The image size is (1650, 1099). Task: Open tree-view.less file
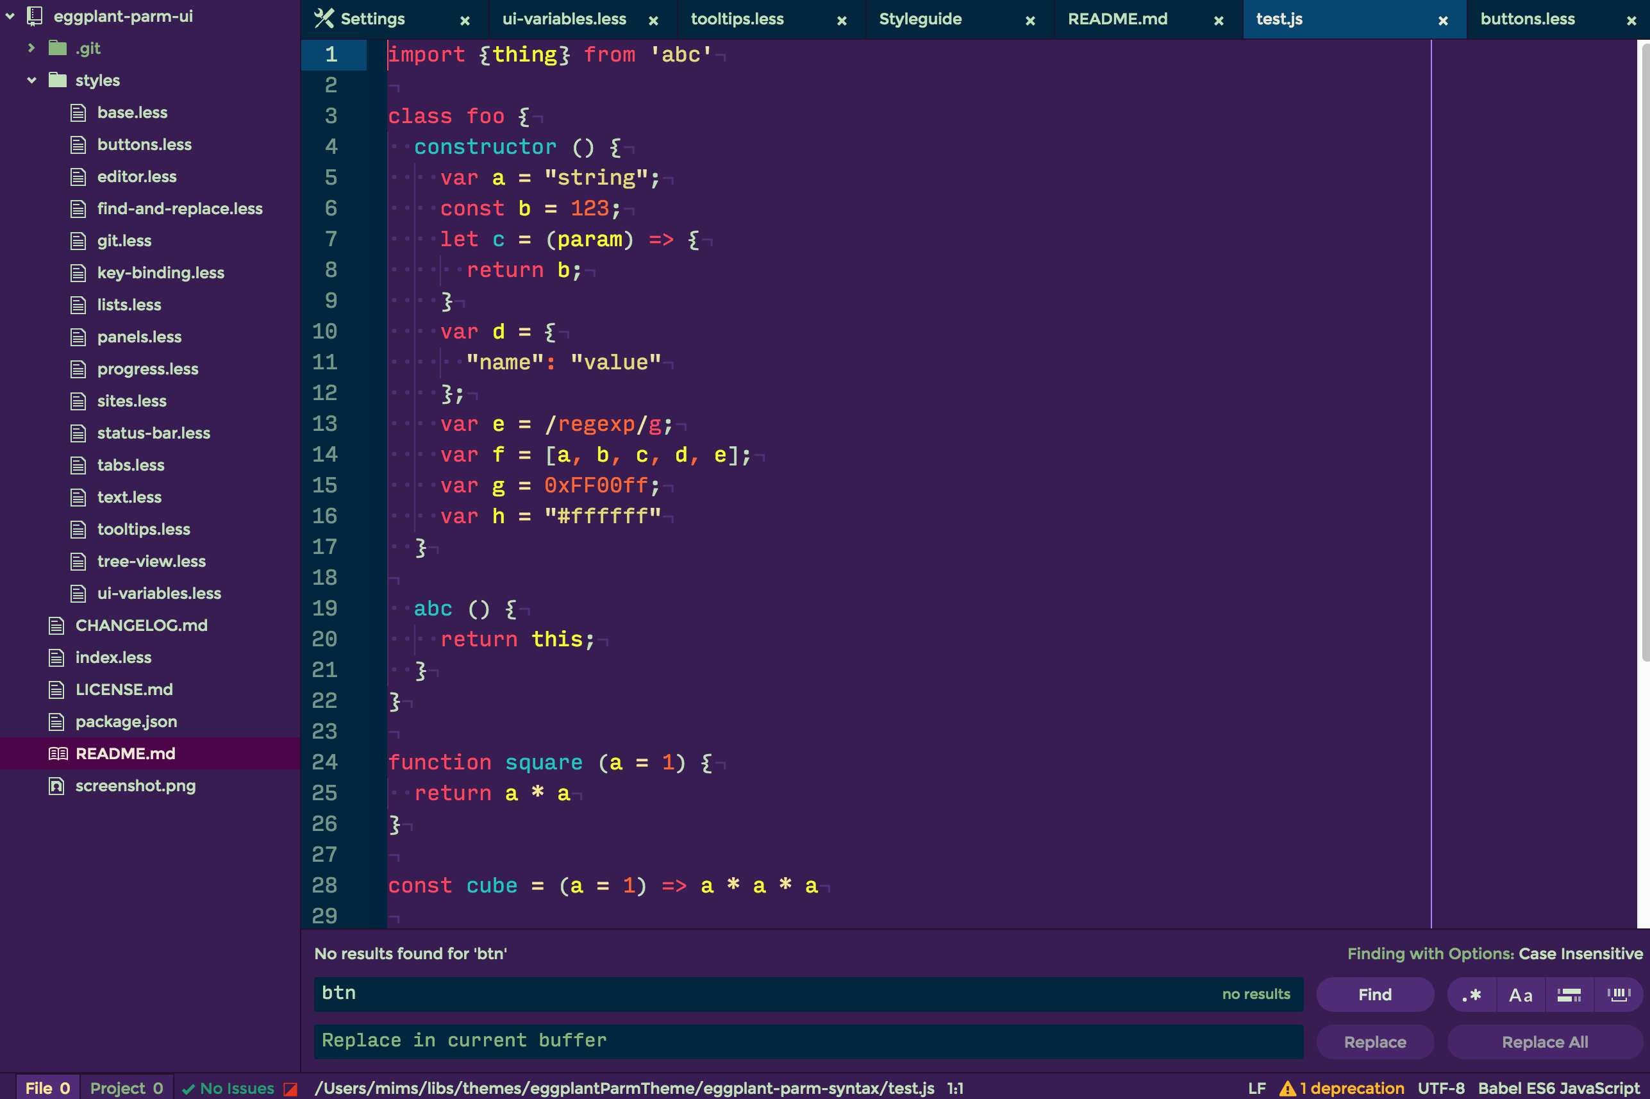tap(151, 562)
